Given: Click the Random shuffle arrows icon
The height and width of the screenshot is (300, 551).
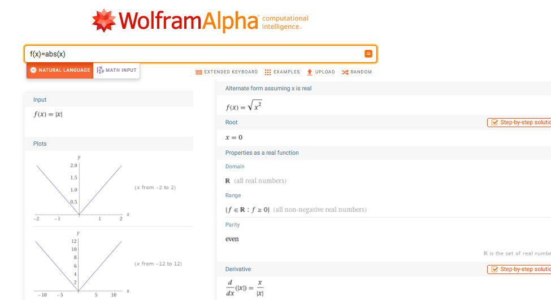Looking at the screenshot, I should click(x=345, y=72).
